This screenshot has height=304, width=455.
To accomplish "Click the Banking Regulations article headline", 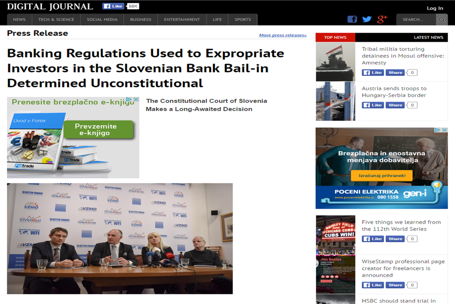I will 146,68.
